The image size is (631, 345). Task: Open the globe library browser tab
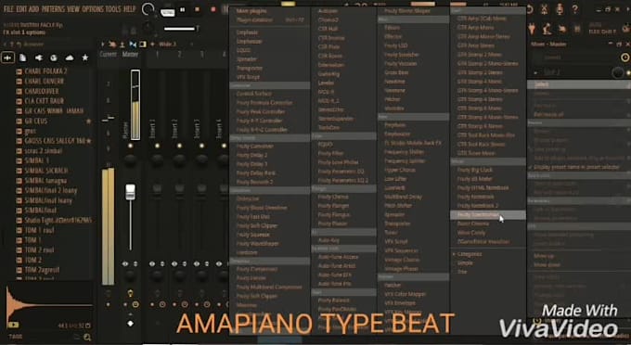tap(54, 57)
